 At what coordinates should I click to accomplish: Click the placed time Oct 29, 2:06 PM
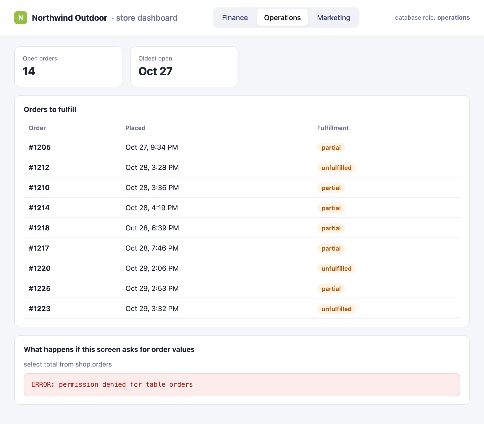point(152,268)
